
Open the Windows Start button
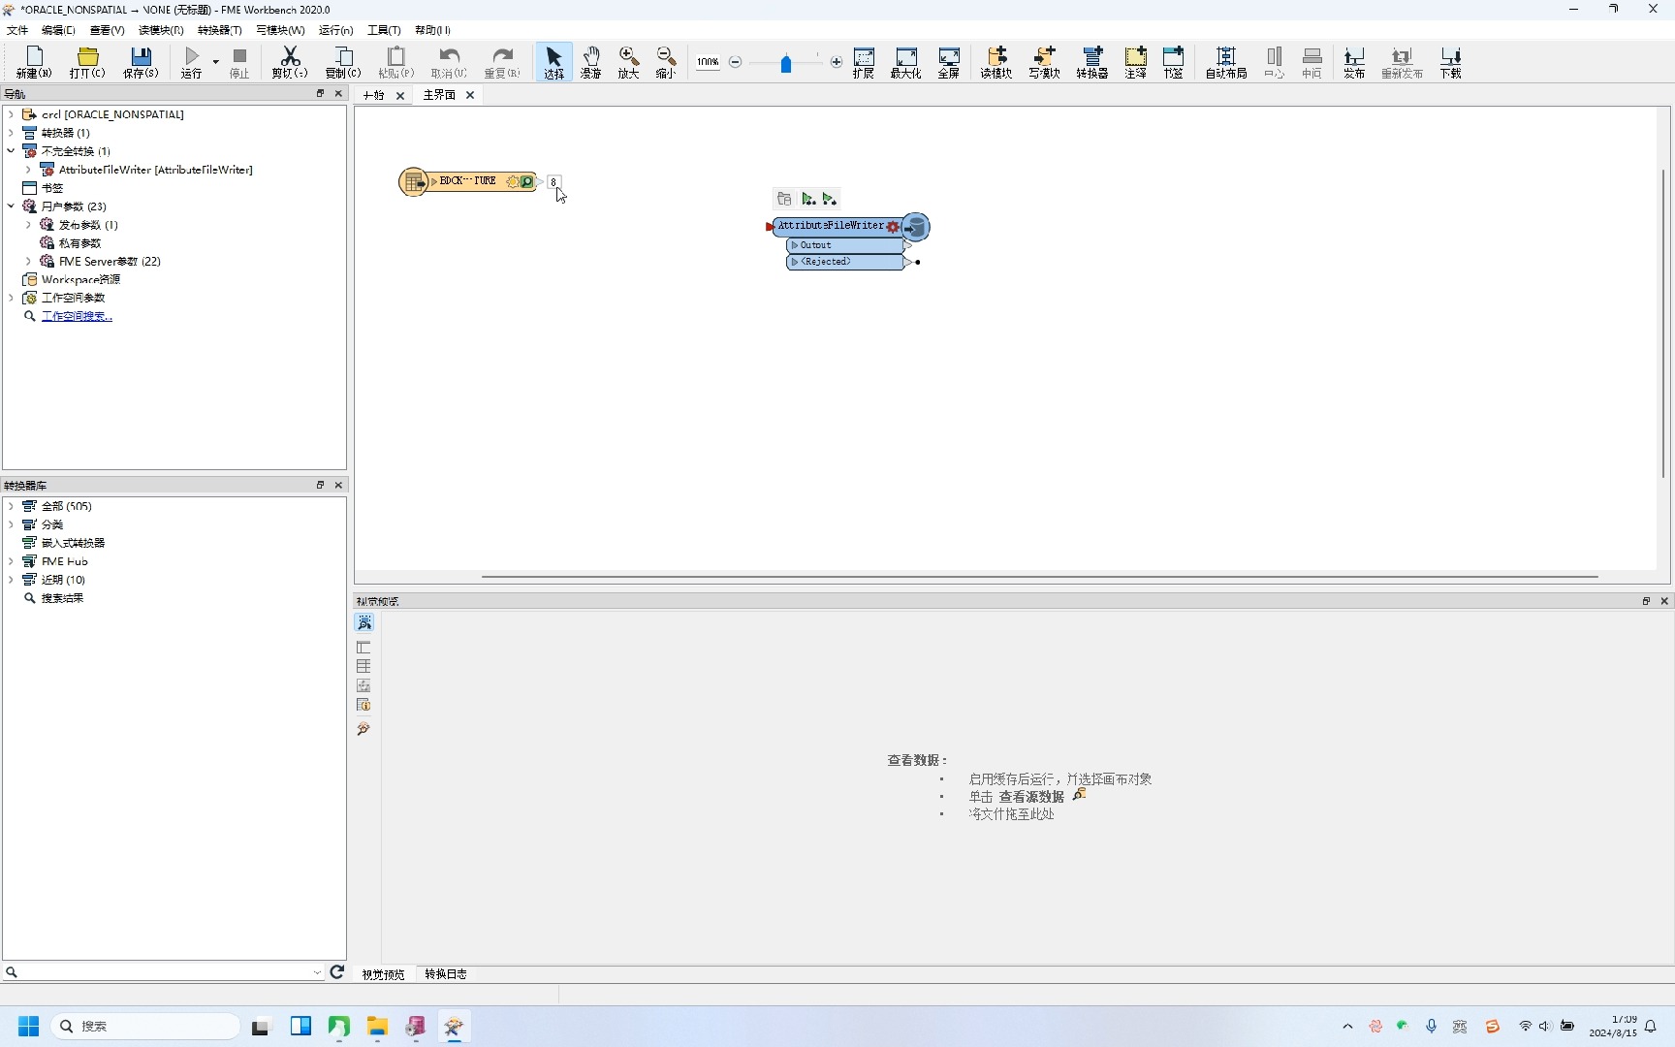[x=28, y=1026]
